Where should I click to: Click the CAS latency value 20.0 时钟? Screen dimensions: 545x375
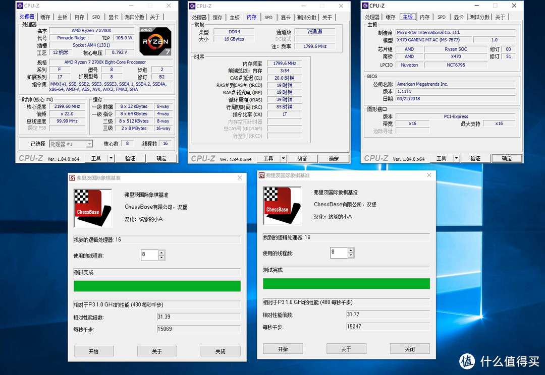pos(285,78)
